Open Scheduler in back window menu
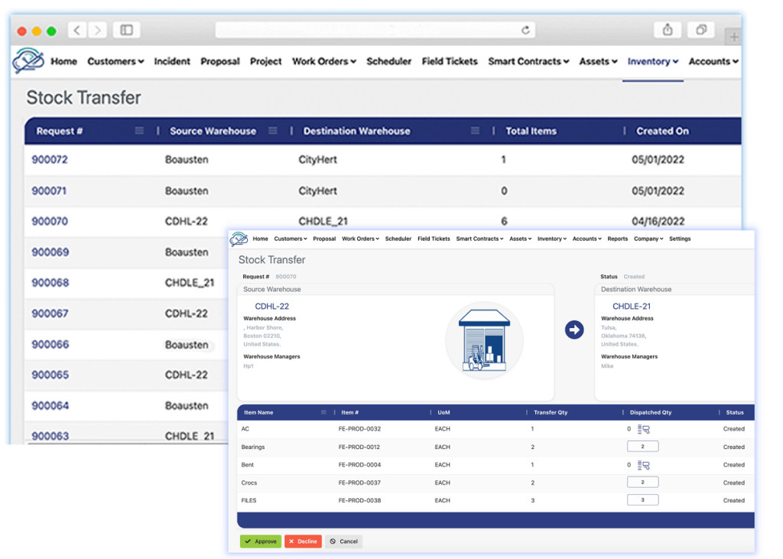 click(388, 61)
